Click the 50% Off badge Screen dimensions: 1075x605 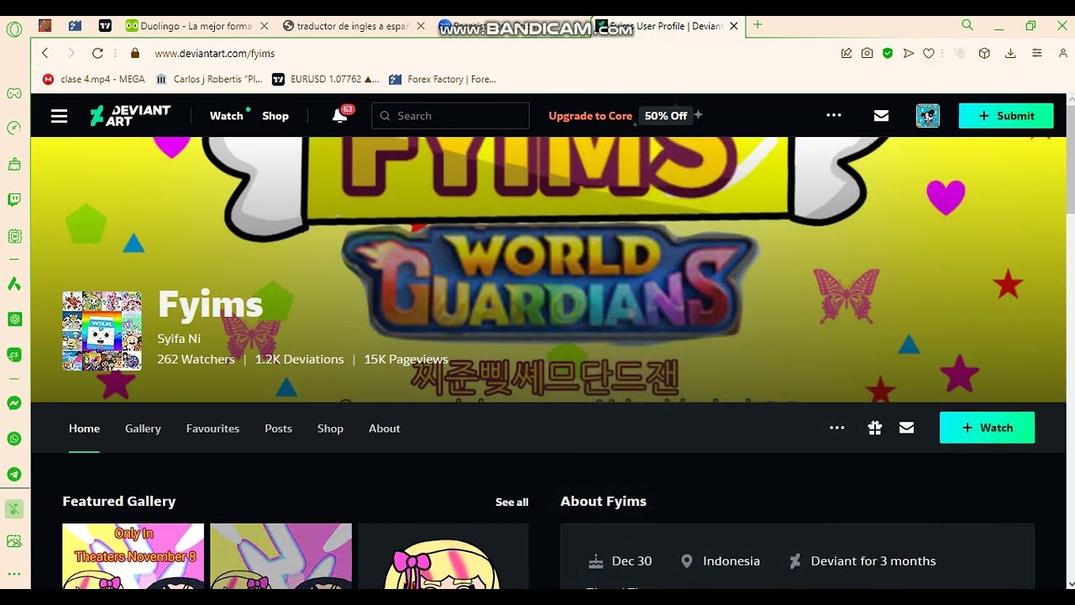coord(666,116)
